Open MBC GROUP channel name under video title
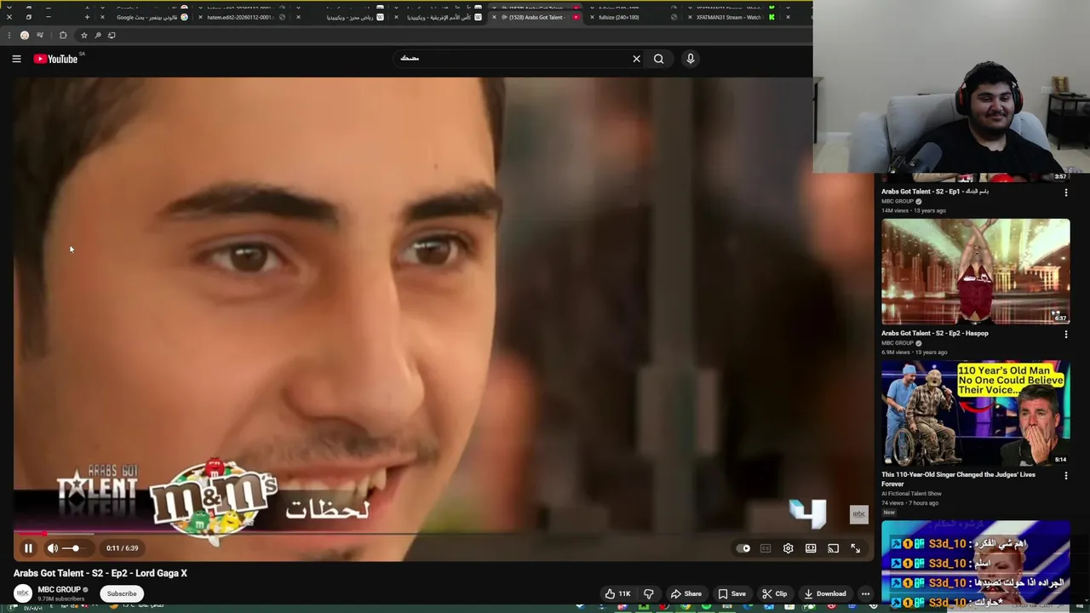The image size is (1090, 613). coord(60,589)
